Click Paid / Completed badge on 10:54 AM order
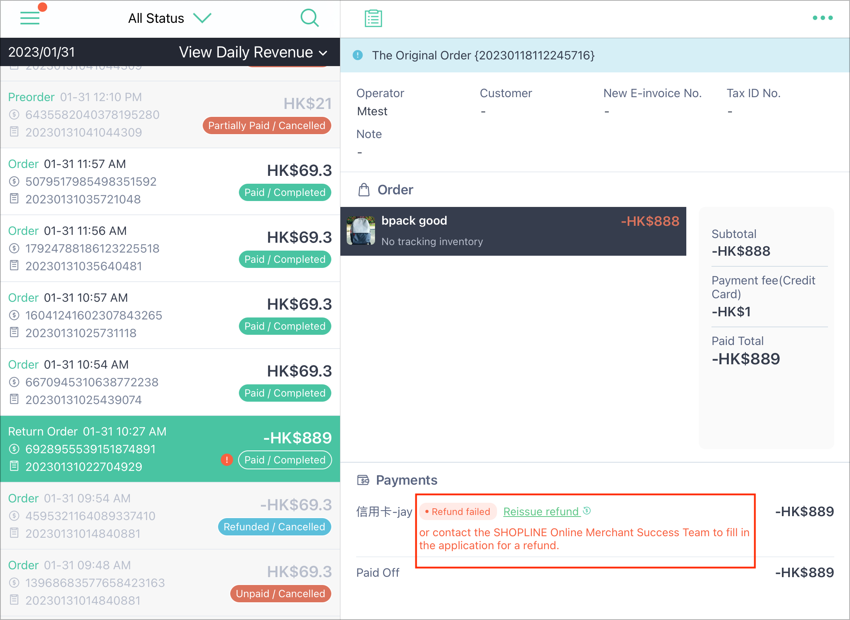The width and height of the screenshot is (850, 620). pyautogui.click(x=285, y=393)
